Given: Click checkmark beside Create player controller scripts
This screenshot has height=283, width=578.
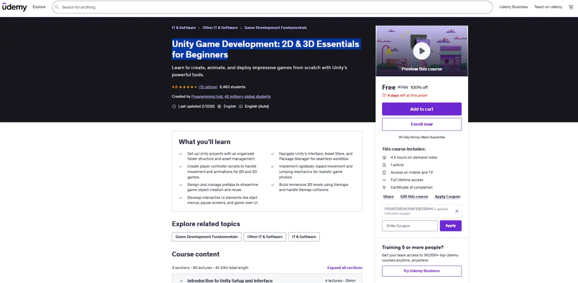Looking at the screenshot, I should pos(181,167).
